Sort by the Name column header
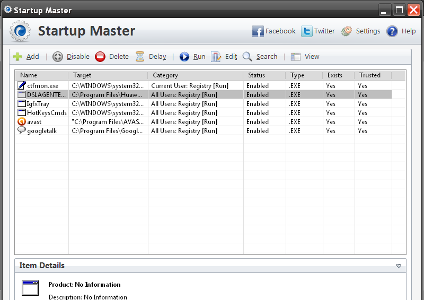424x300 pixels. click(42, 75)
